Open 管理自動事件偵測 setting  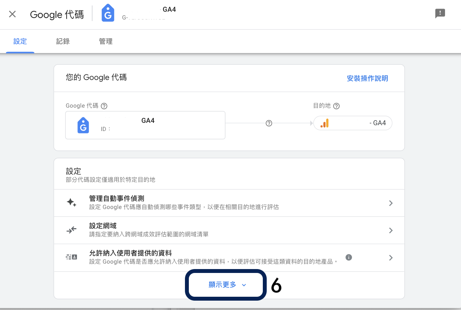click(x=229, y=203)
